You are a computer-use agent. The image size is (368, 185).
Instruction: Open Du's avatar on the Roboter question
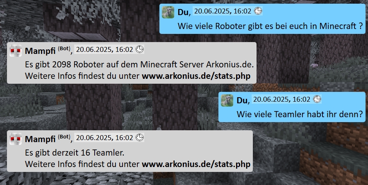168,12
